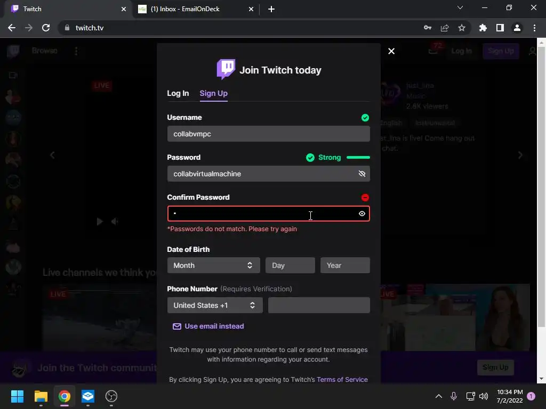The width and height of the screenshot is (546, 409).
Task: Open the Windows Start menu
Action: pos(17,396)
